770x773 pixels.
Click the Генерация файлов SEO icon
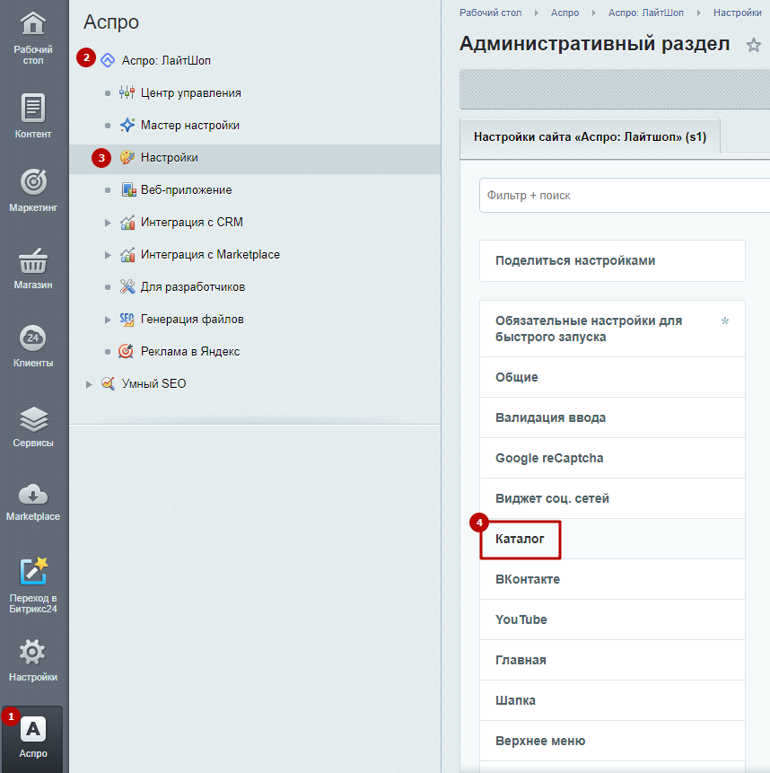[x=127, y=320]
